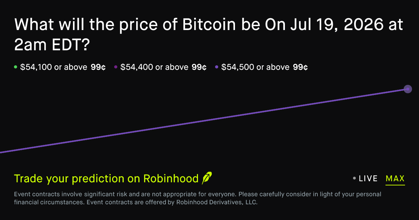Screen dimensions: 419x220
Task: Click the left start of the purple chart line
Action: [1, 152]
